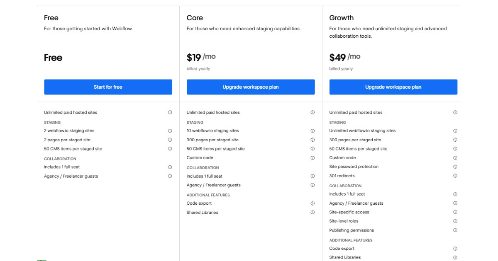The image size is (498, 261).
Task: Click the Start for free button
Action: pyautogui.click(x=108, y=87)
